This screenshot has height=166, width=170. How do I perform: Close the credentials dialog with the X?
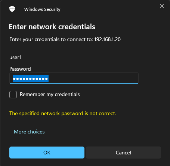coord(162,6)
